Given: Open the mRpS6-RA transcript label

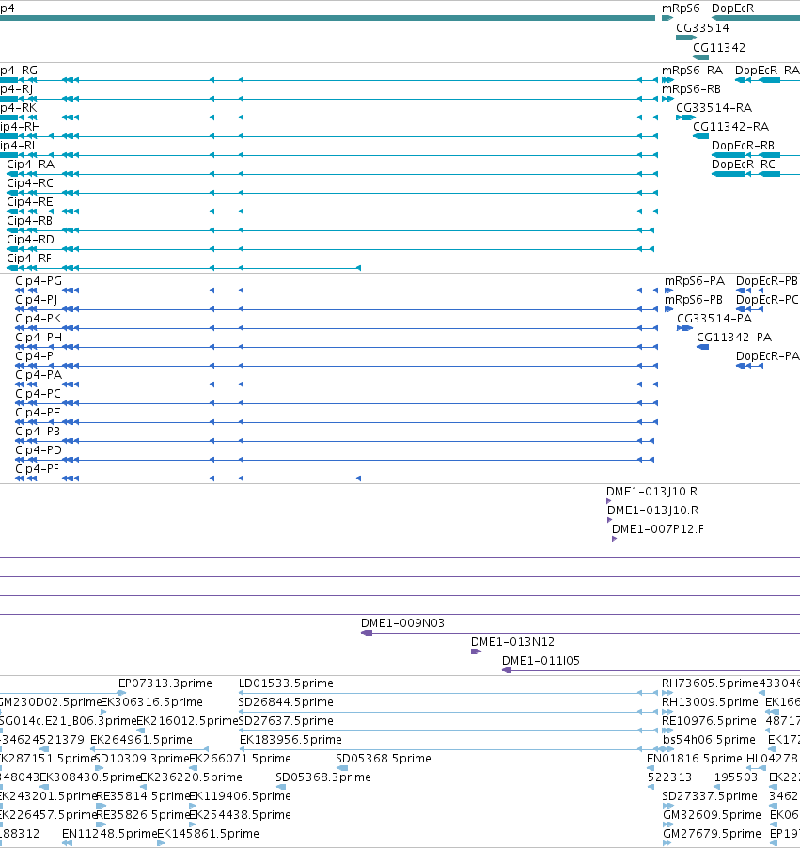Looking at the screenshot, I should point(692,71).
